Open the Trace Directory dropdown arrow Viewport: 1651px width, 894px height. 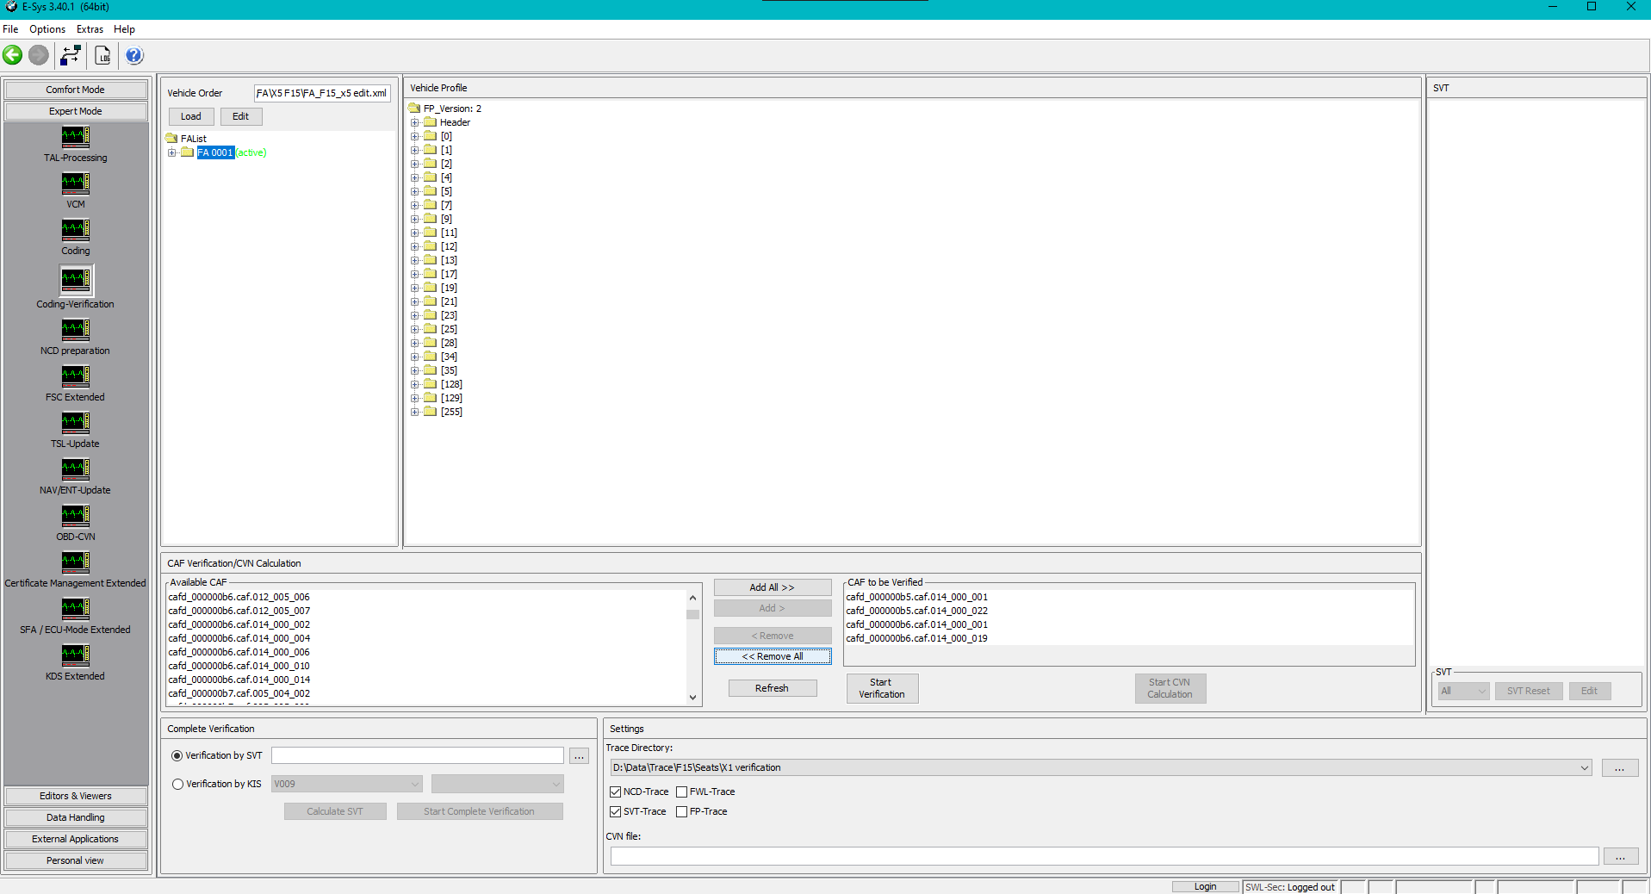click(x=1584, y=768)
